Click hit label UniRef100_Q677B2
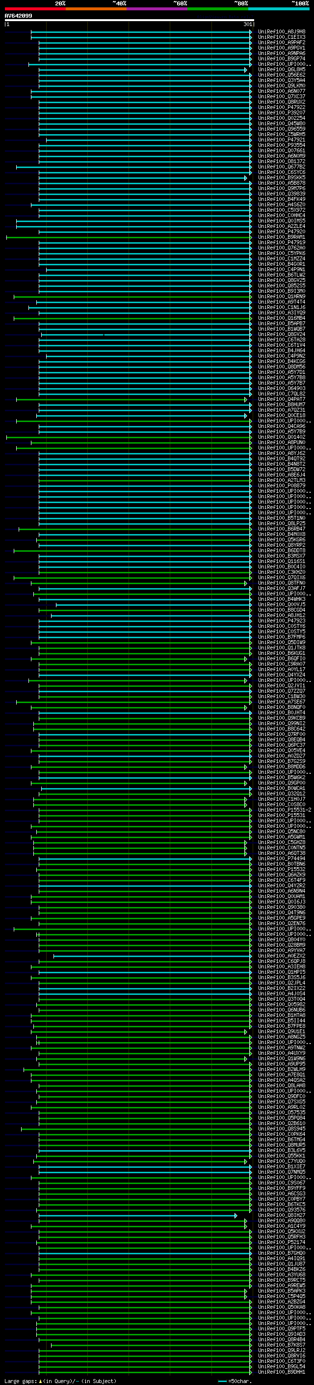Viewport: 314px width, 1385px height. [x=282, y=167]
